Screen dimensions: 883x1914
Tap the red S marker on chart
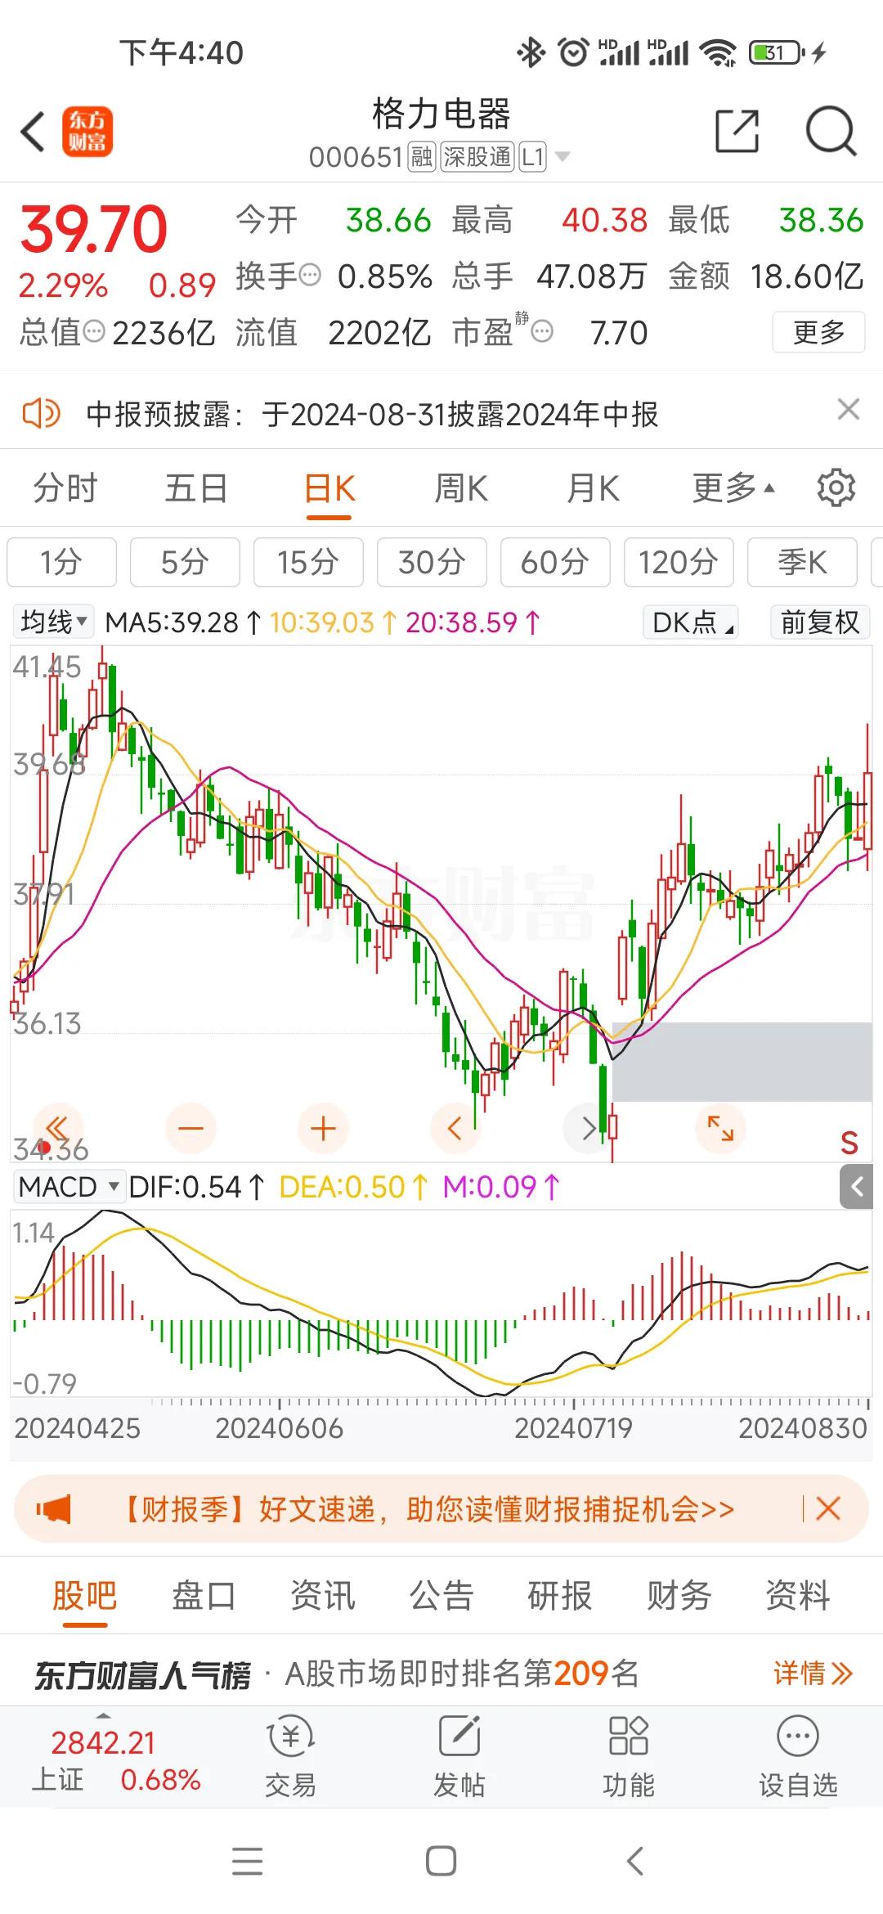coord(849,1143)
